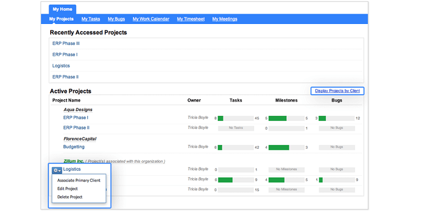Viewport: 428px width, 213px height.
Task: Click the Tasks column header
Action: [236, 100]
